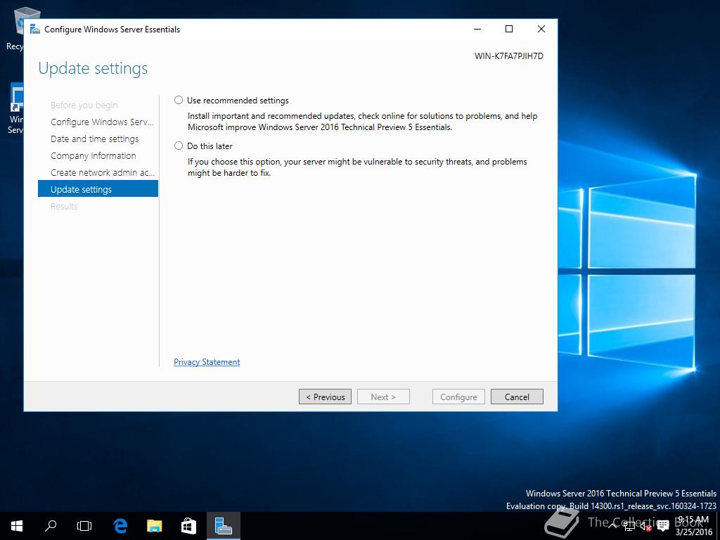Image resolution: width=720 pixels, height=540 pixels.
Task: Click 'If you choose this option' description
Action: point(357,167)
